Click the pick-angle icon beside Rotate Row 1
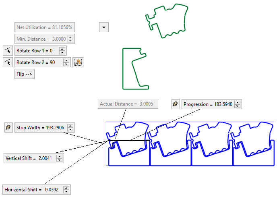The width and height of the screenshot is (277, 197). pos(8,51)
